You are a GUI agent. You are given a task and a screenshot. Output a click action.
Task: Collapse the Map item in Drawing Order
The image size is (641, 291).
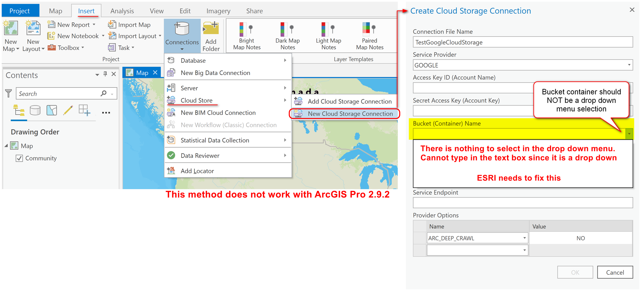(6, 146)
